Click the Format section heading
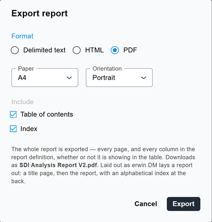 pyautogui.click(x=22, y=36)
